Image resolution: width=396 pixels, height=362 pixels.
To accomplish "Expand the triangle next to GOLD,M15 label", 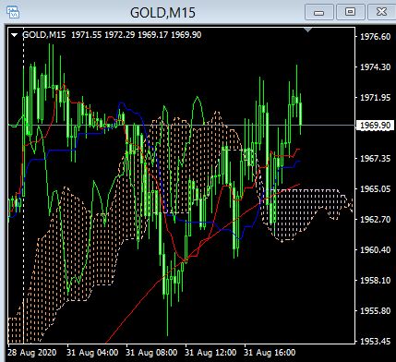I will click(x=14, y=35).
